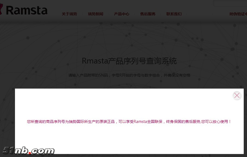Click the blank white area of the popup
Screen dimensions: 247x157
pos(129,139)
